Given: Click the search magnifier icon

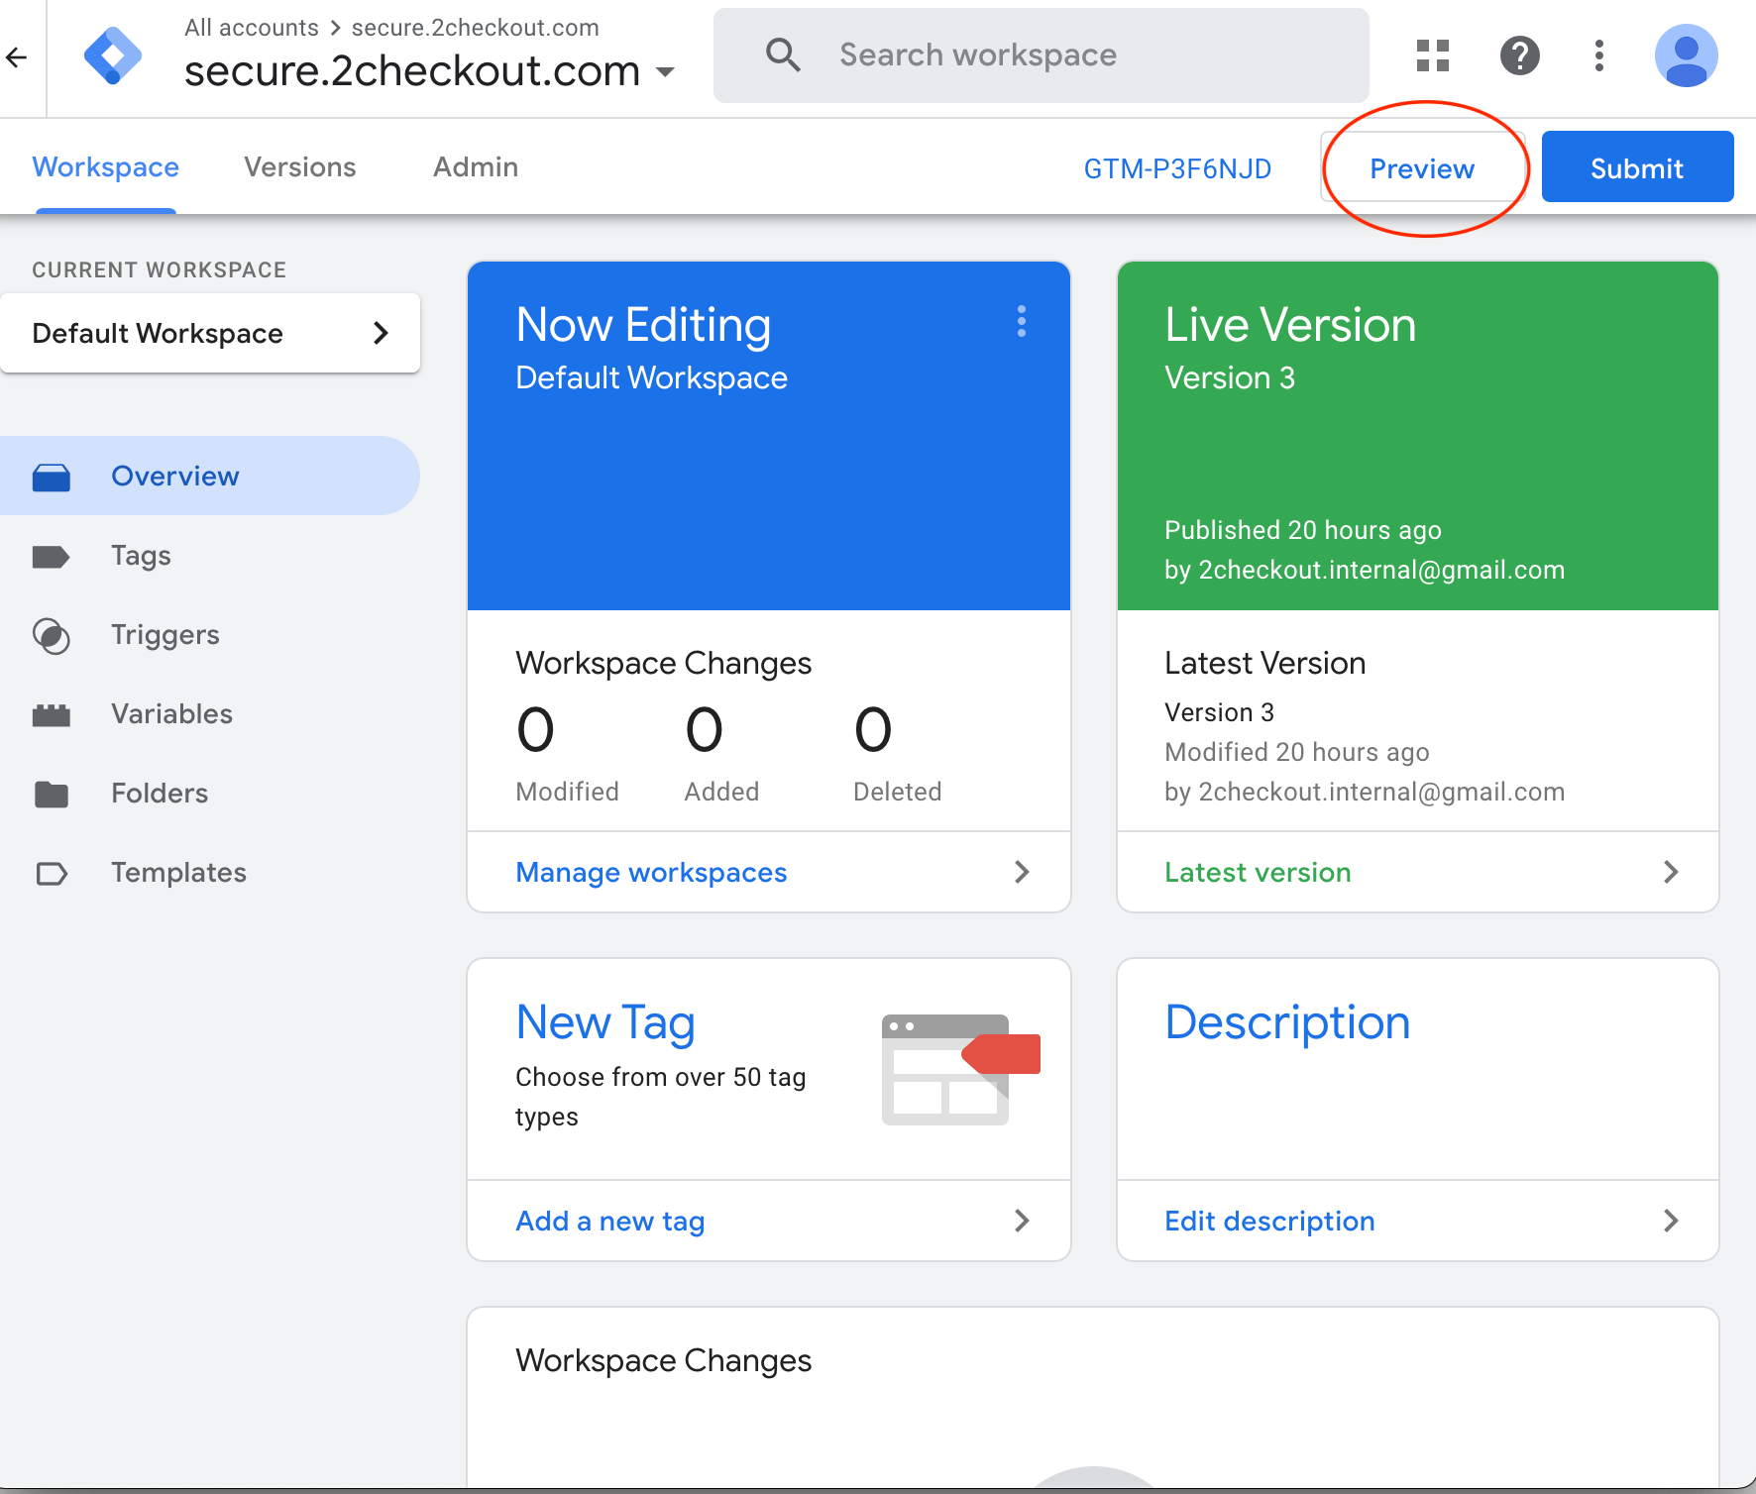Looking at the screenshot, I should pyautogui.click(x=783, y=55).
